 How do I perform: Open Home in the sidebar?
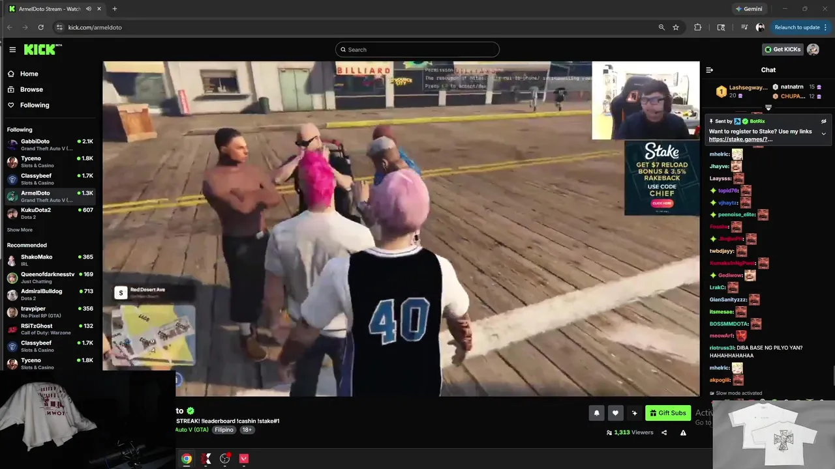coord(29,74)
